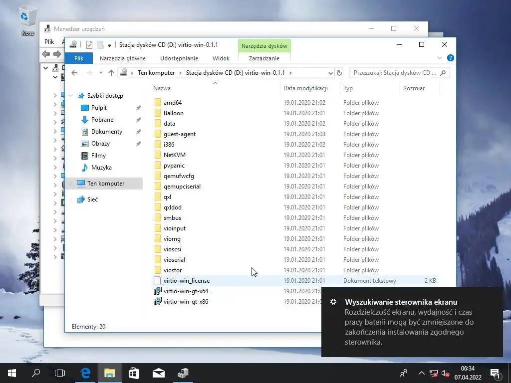Image resolution: width=511 pixels, height=383 pixels.
Task: Open the notification center icon
Action: click(x=496, y=374)
